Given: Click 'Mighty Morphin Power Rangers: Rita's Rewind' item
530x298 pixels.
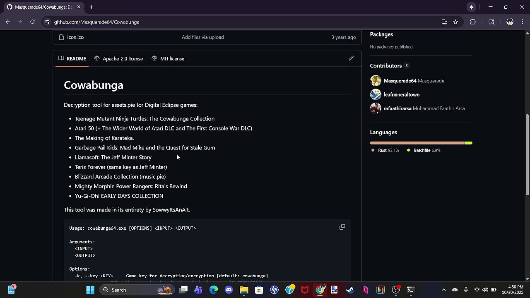Looking at the screenshot, I should pos(131,186).
